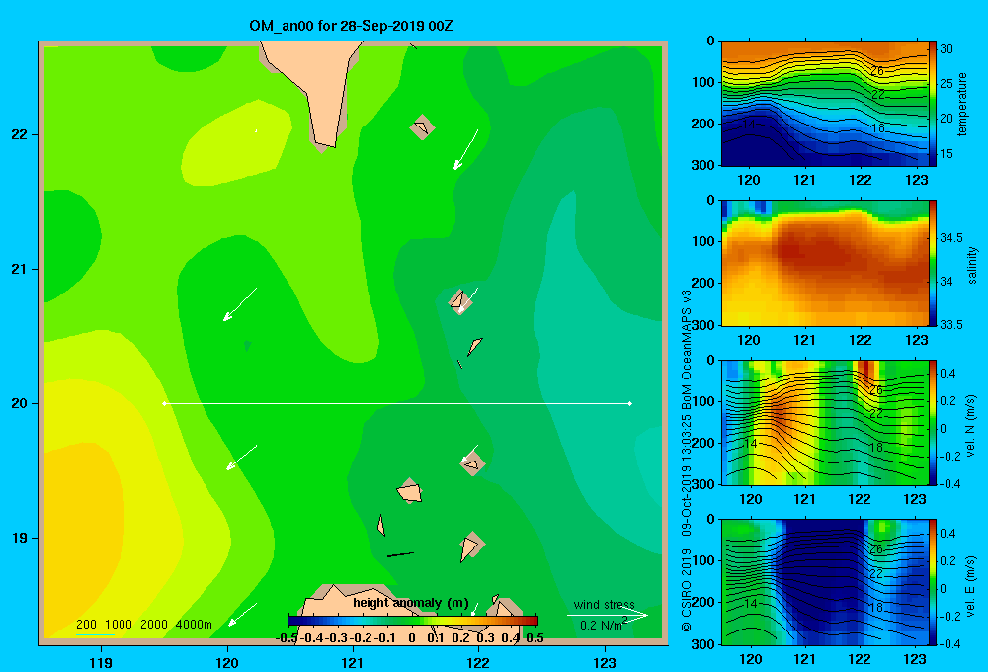Click latitude label "19" on main map axis

(19, 538)
